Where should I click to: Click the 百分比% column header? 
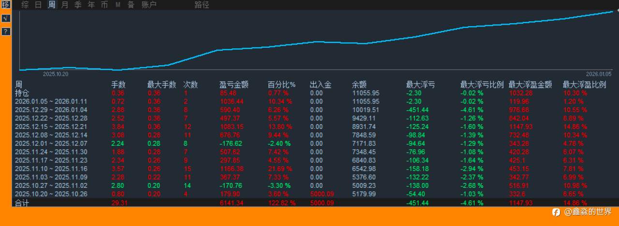(281, 85)
